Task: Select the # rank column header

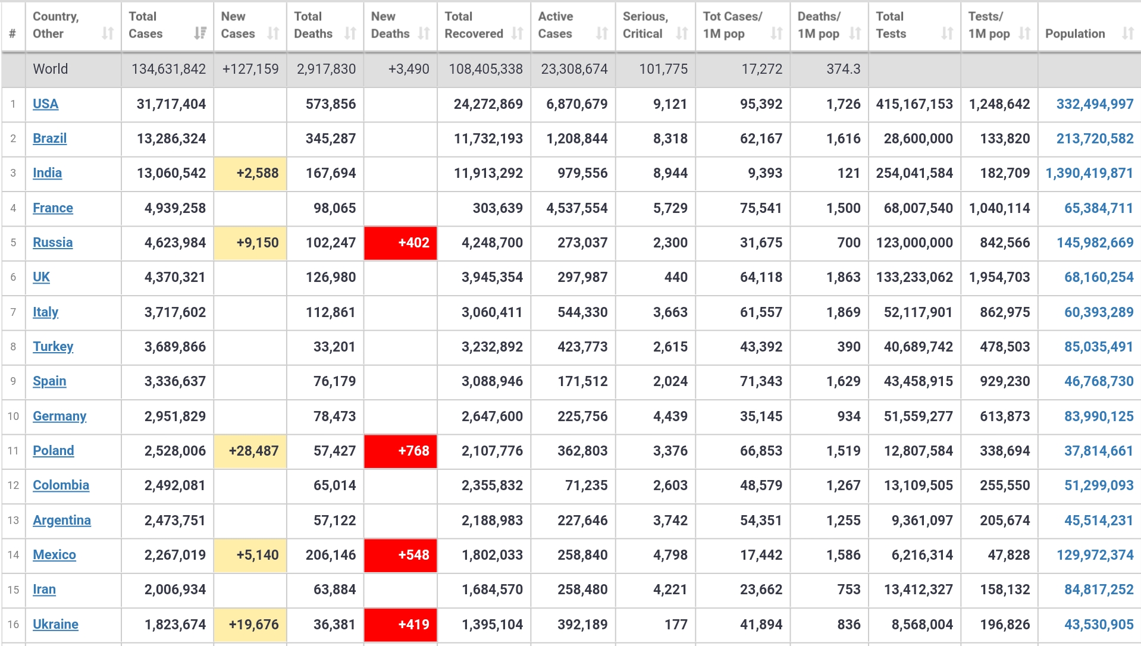Action: click(x=13, y=26)
